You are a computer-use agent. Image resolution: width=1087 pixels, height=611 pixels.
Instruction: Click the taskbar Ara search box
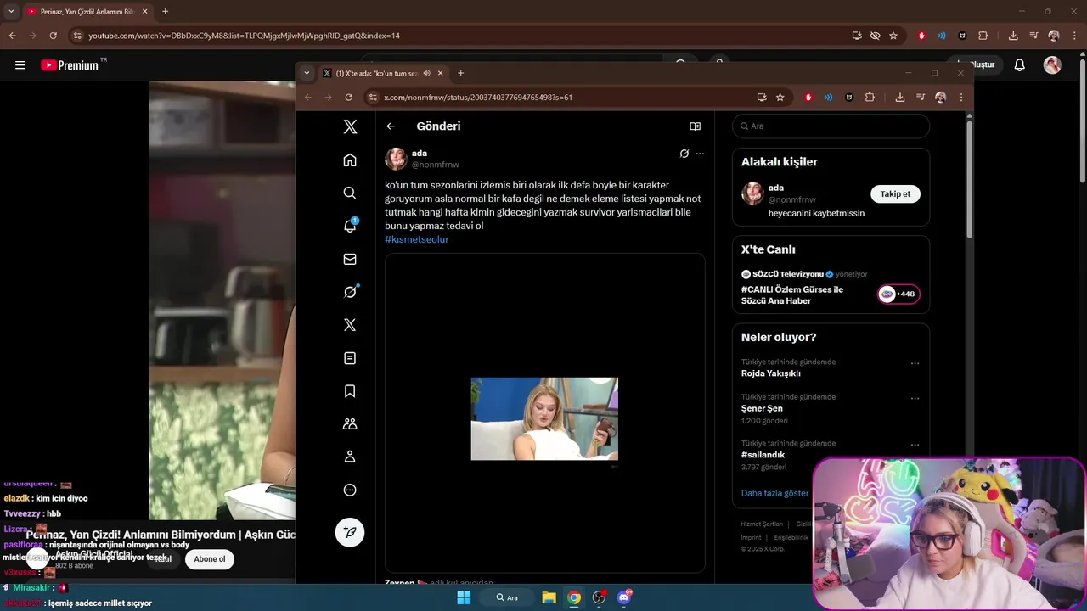[x=506, y=597]
